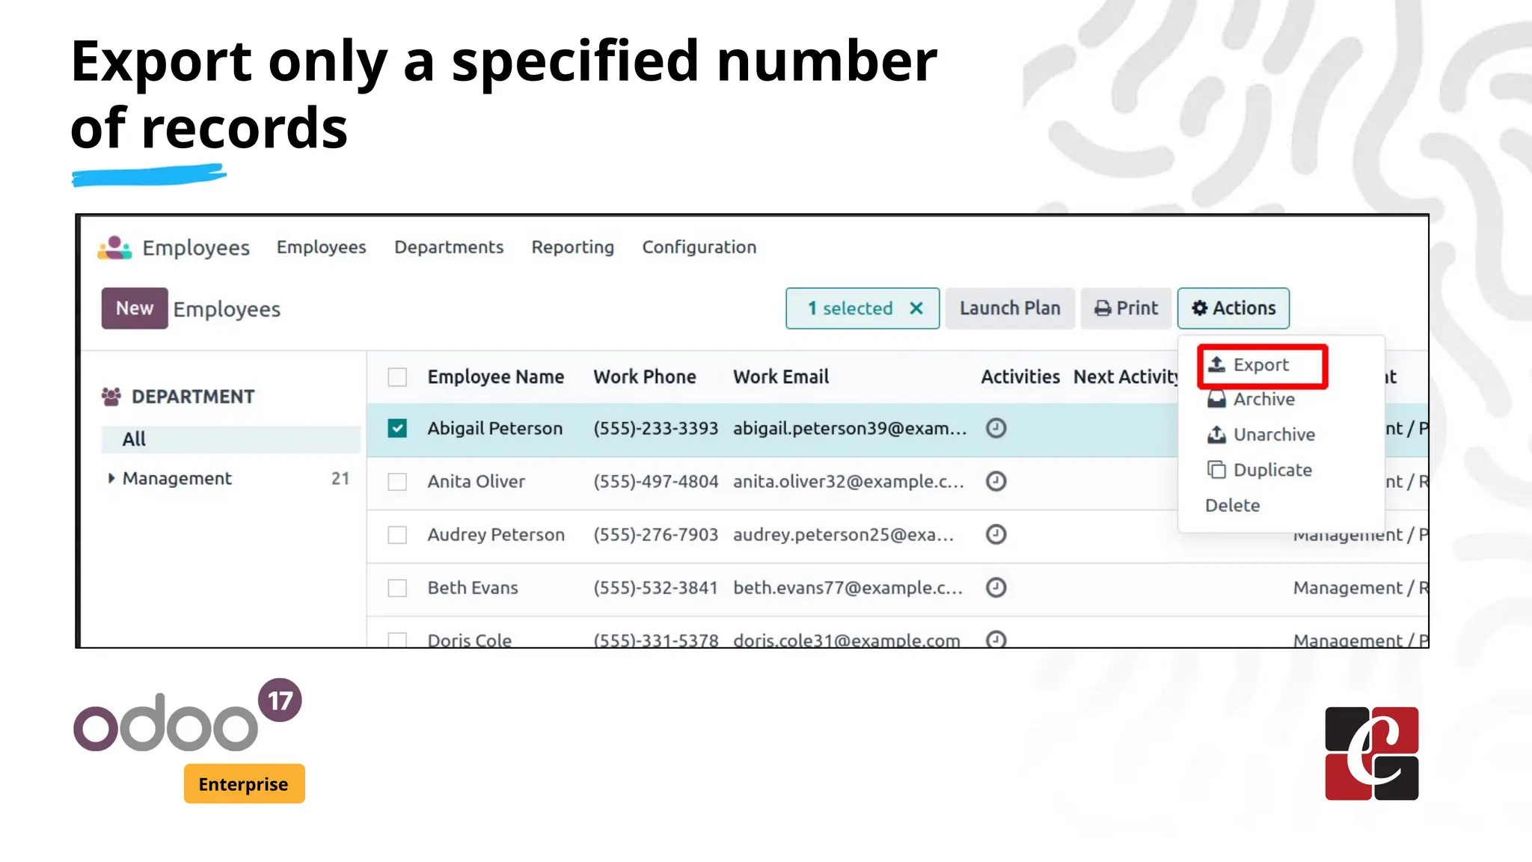This screenshot has height=862, width=1532.
Task: Open the Actions dropdown
Action: click(1234, 308)
